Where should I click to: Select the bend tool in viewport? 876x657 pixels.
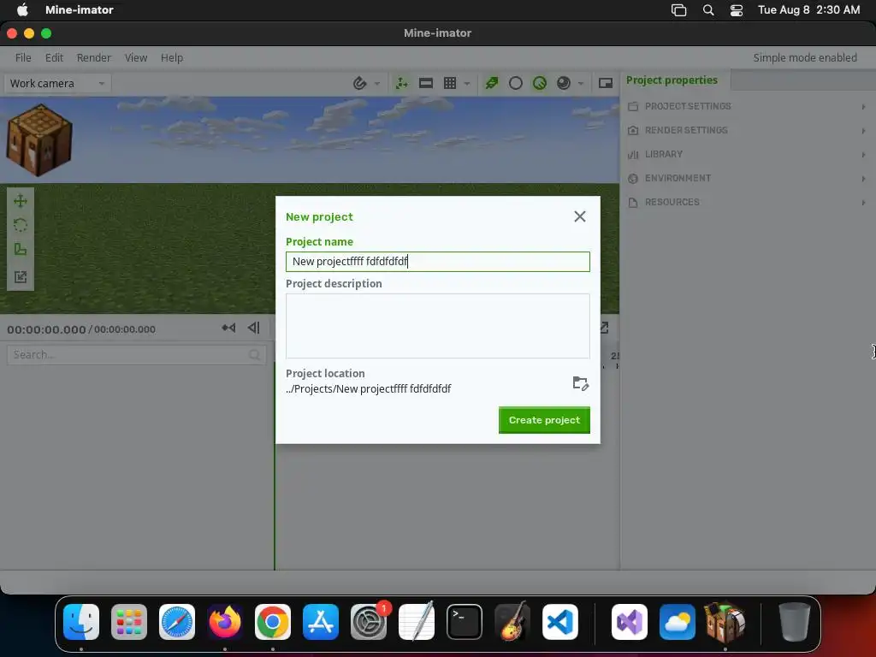click(21, 250)
